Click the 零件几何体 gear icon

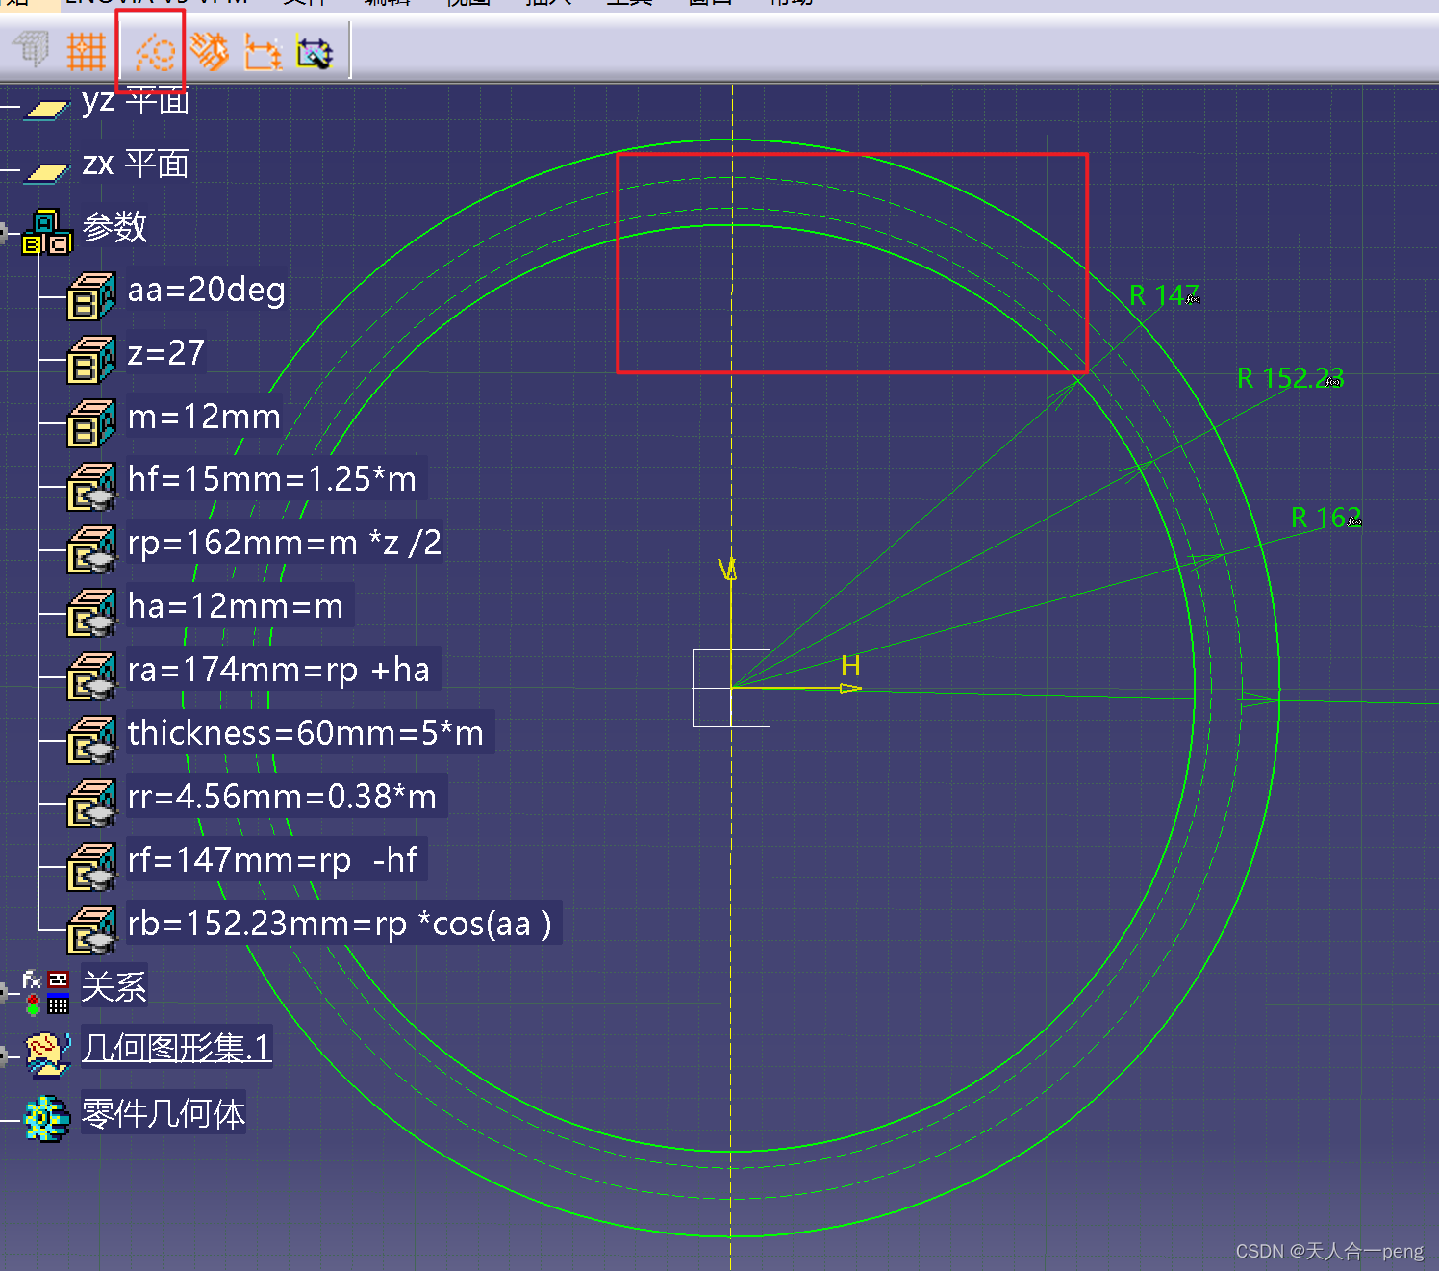click(x=46, y=1118)
